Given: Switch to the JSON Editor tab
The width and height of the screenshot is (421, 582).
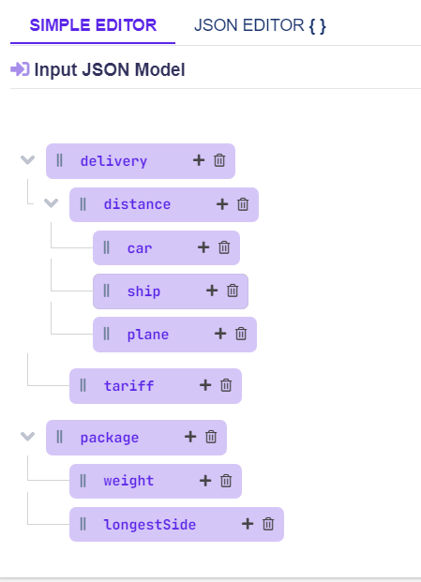Looking at the screenshot, I should 260,25.
